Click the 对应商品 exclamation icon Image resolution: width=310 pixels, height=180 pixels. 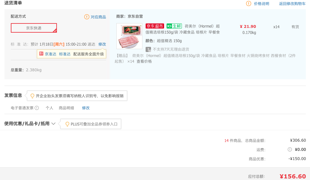pos(86,17)
